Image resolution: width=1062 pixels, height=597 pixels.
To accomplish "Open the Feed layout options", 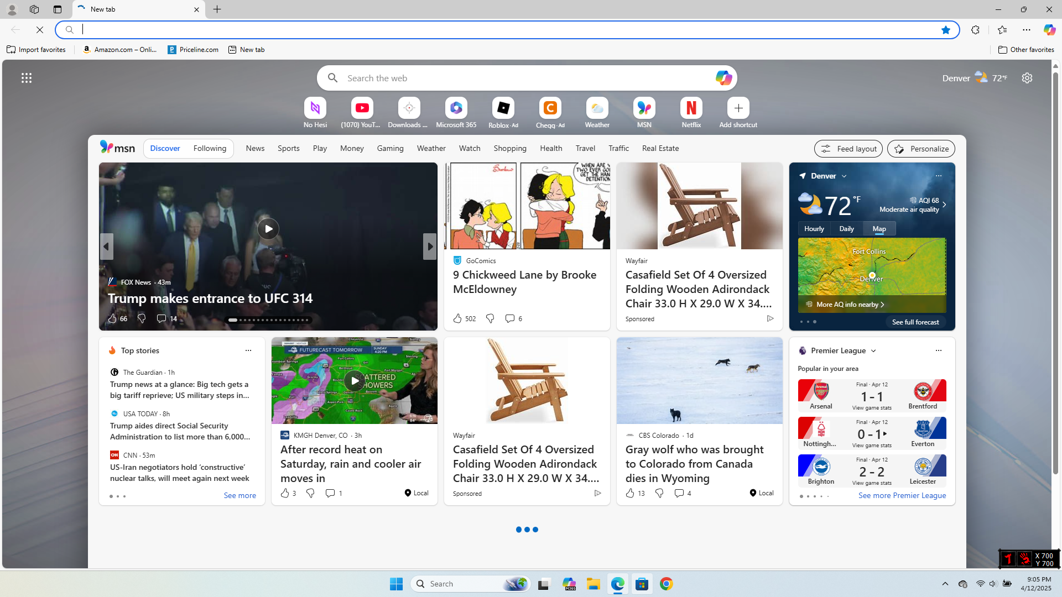I will (848, 149).
